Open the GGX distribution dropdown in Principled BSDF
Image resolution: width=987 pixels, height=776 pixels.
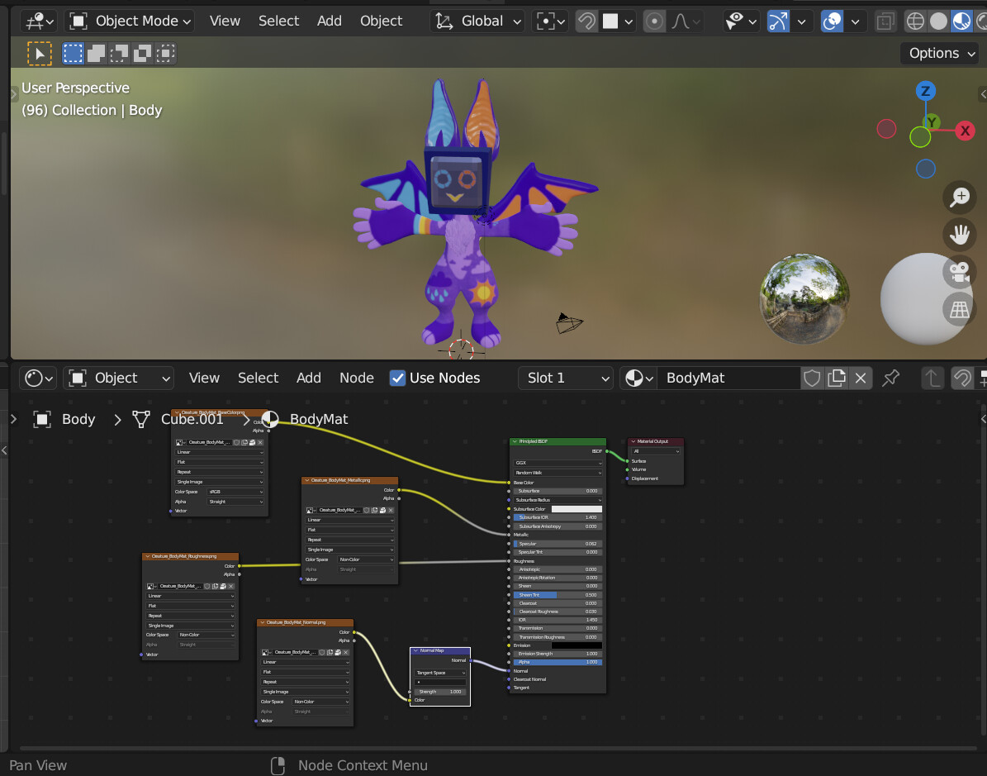click(x=558, y=463)
